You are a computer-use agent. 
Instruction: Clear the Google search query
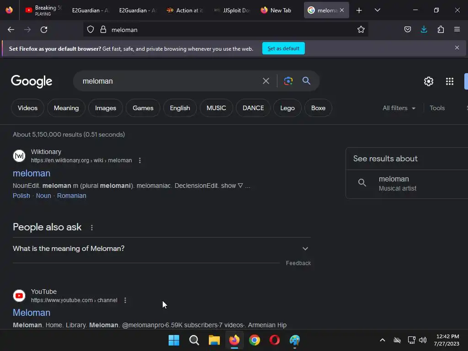click(x=266, y=81)
